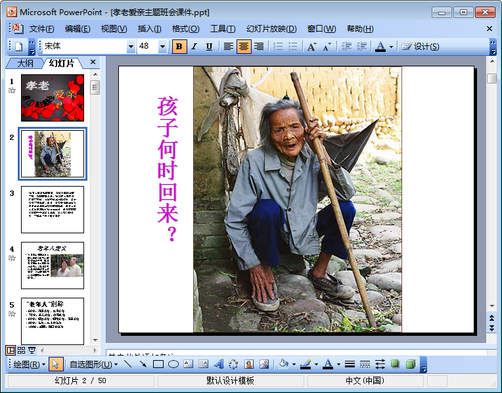Insert Picture from file
Viewport: 502px width, 393px height.
264,364
